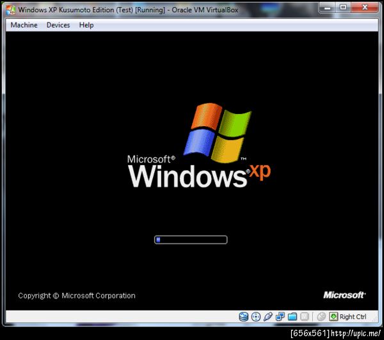Minimize the VirtualBox window
This screenshot has height=340, width=384.
(327, 7)
